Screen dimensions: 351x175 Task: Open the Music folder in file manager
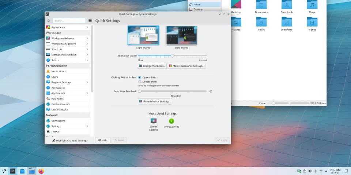[x=312, y=5]
